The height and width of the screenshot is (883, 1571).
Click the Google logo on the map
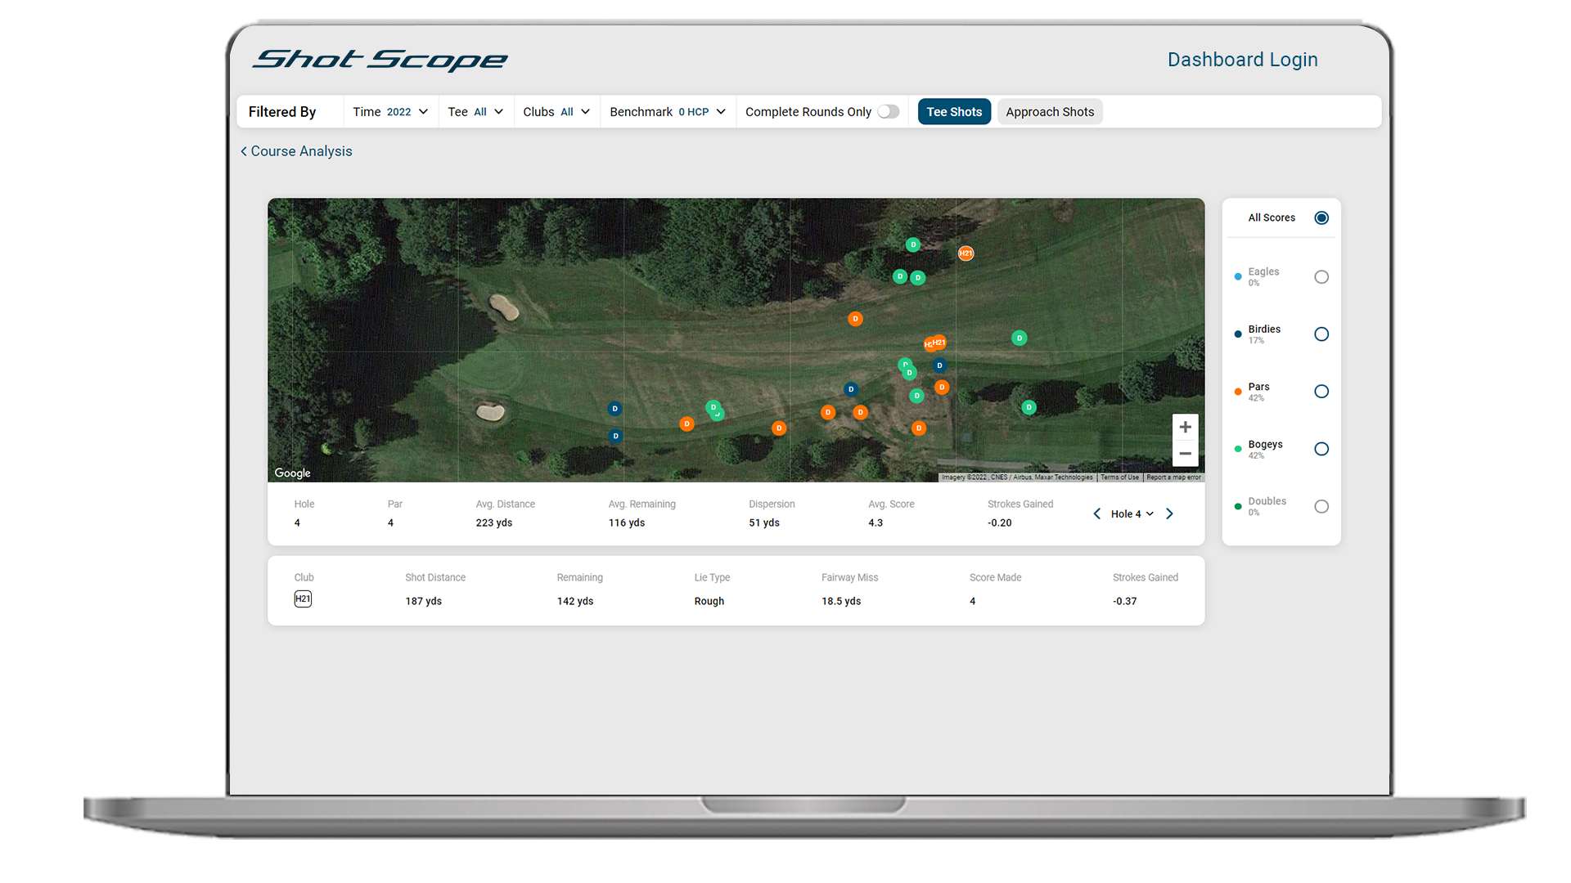tap(292, 473)
